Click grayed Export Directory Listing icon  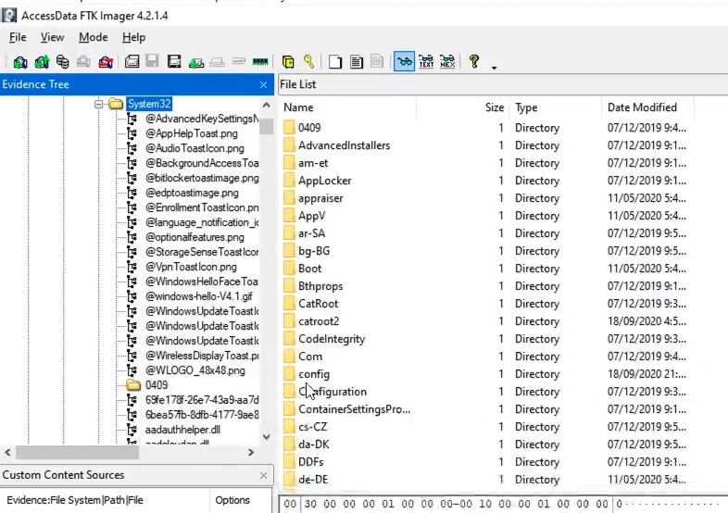(377, 62)
